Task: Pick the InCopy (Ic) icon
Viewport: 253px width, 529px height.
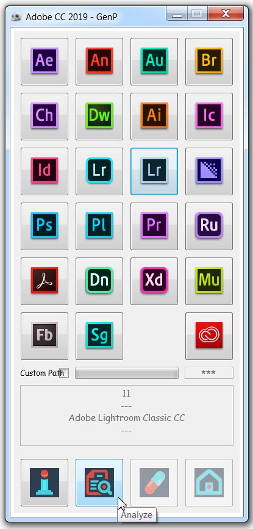Action: coord(209,117)
